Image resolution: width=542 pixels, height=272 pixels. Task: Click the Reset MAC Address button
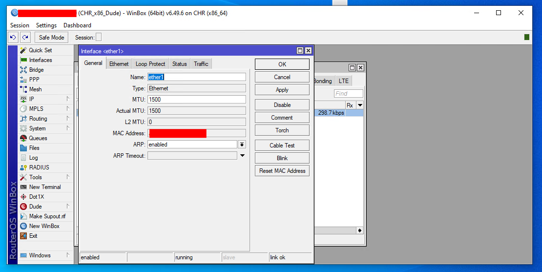coord(282,171)
